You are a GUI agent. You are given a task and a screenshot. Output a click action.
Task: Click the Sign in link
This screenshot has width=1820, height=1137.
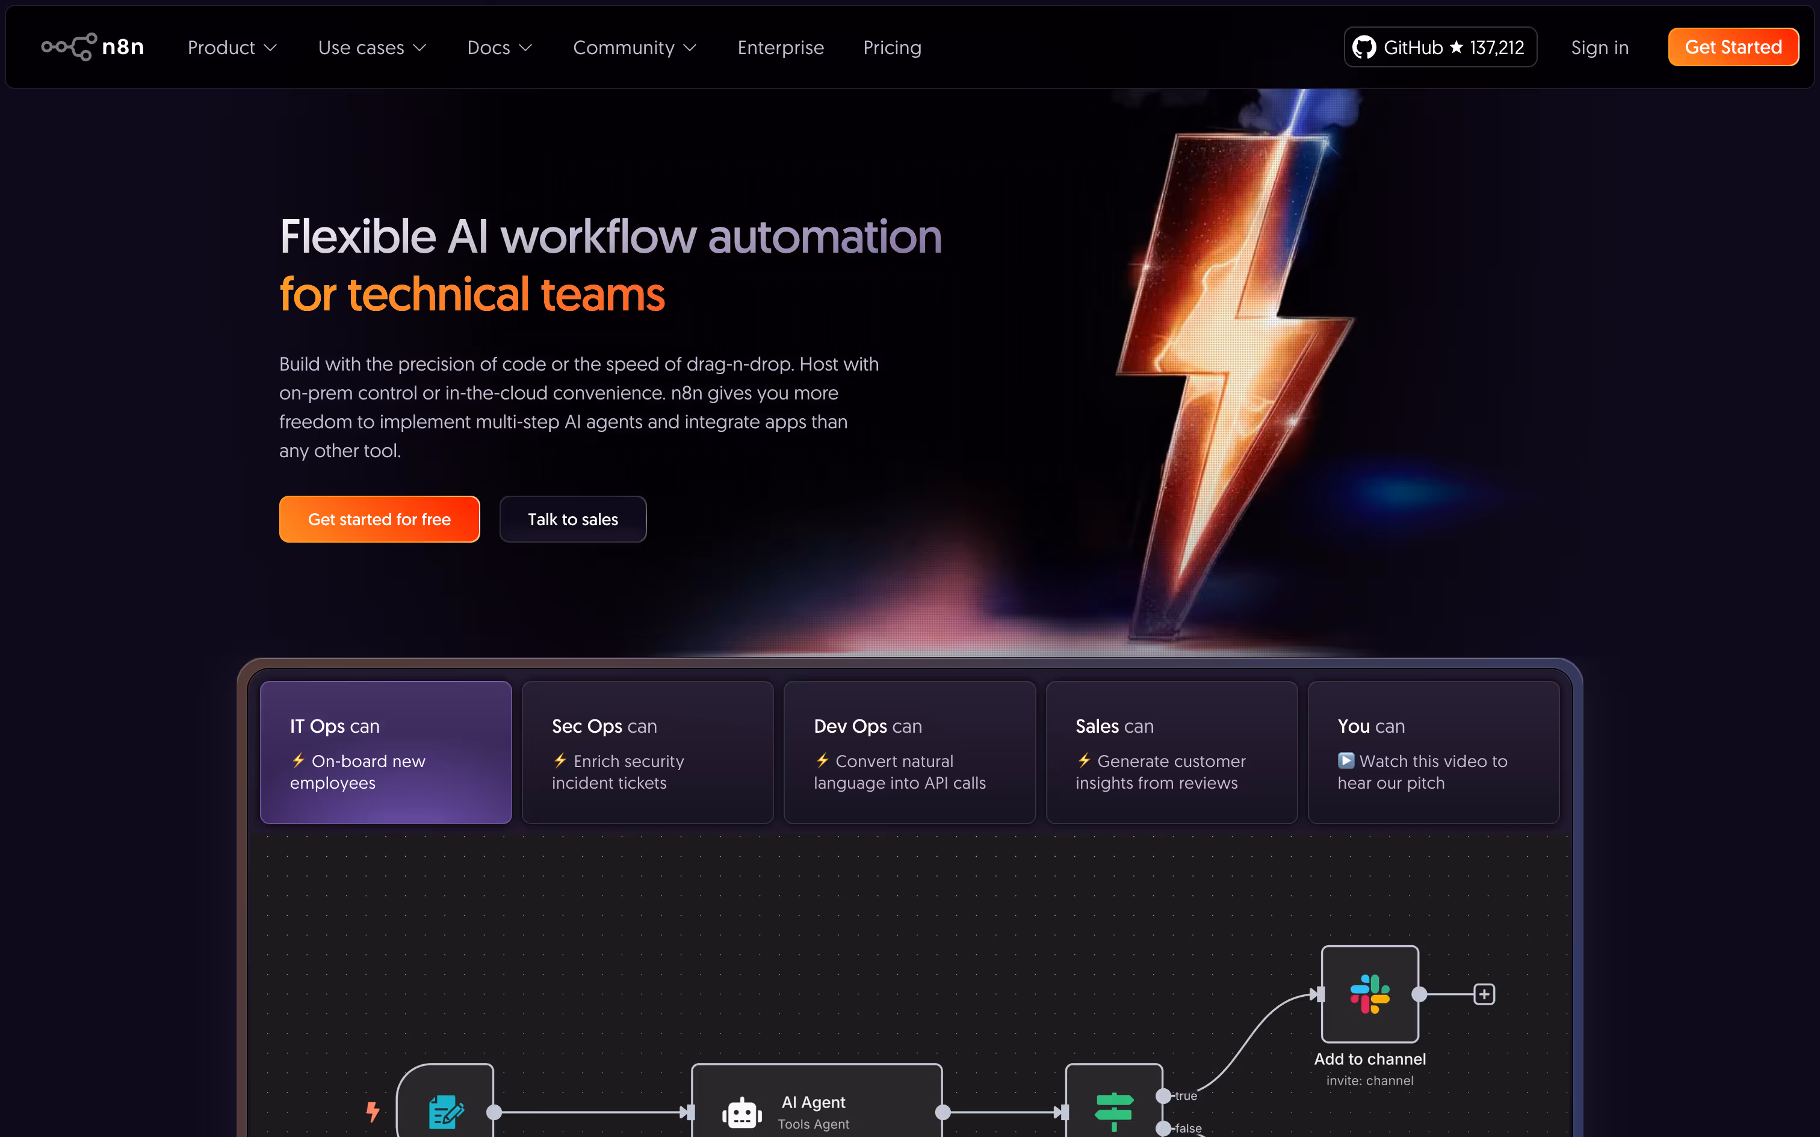[x=1600, y=47]
